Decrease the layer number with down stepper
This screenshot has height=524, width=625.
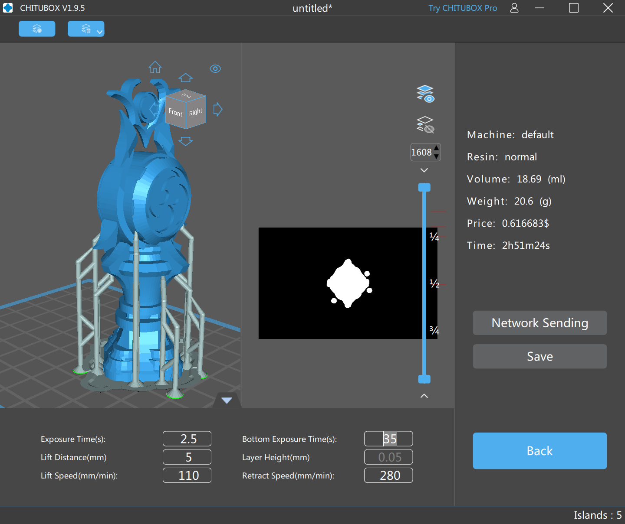pos(436,156)
